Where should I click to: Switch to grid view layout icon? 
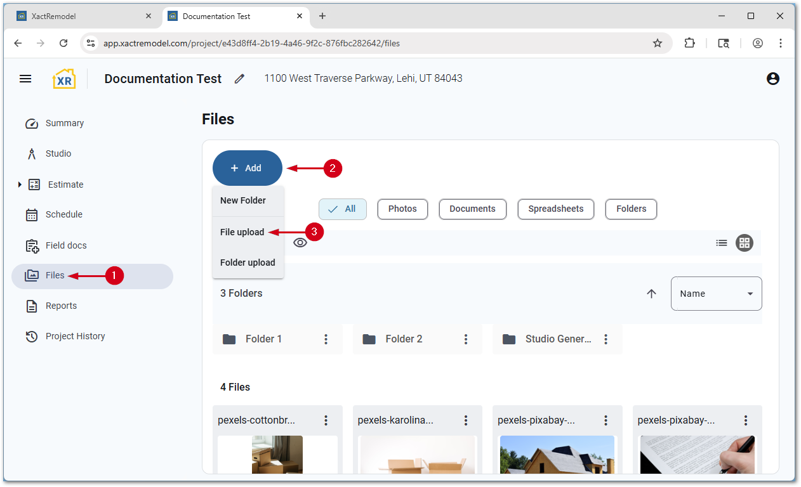pos(745,243)
